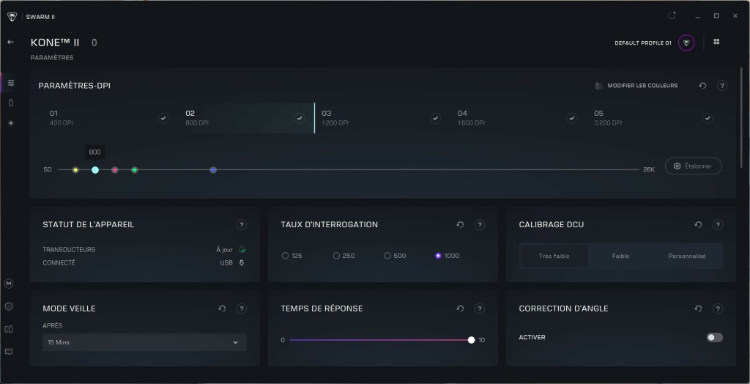Screen dimensions: 750x384
Task: Select the 125 polling rate radio button
Action: click(285, 256)
